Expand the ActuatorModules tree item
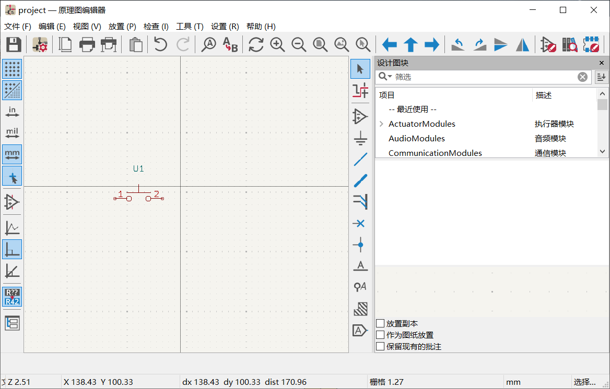This screenshot has height=389, width=610. click(x=381, y=124)
